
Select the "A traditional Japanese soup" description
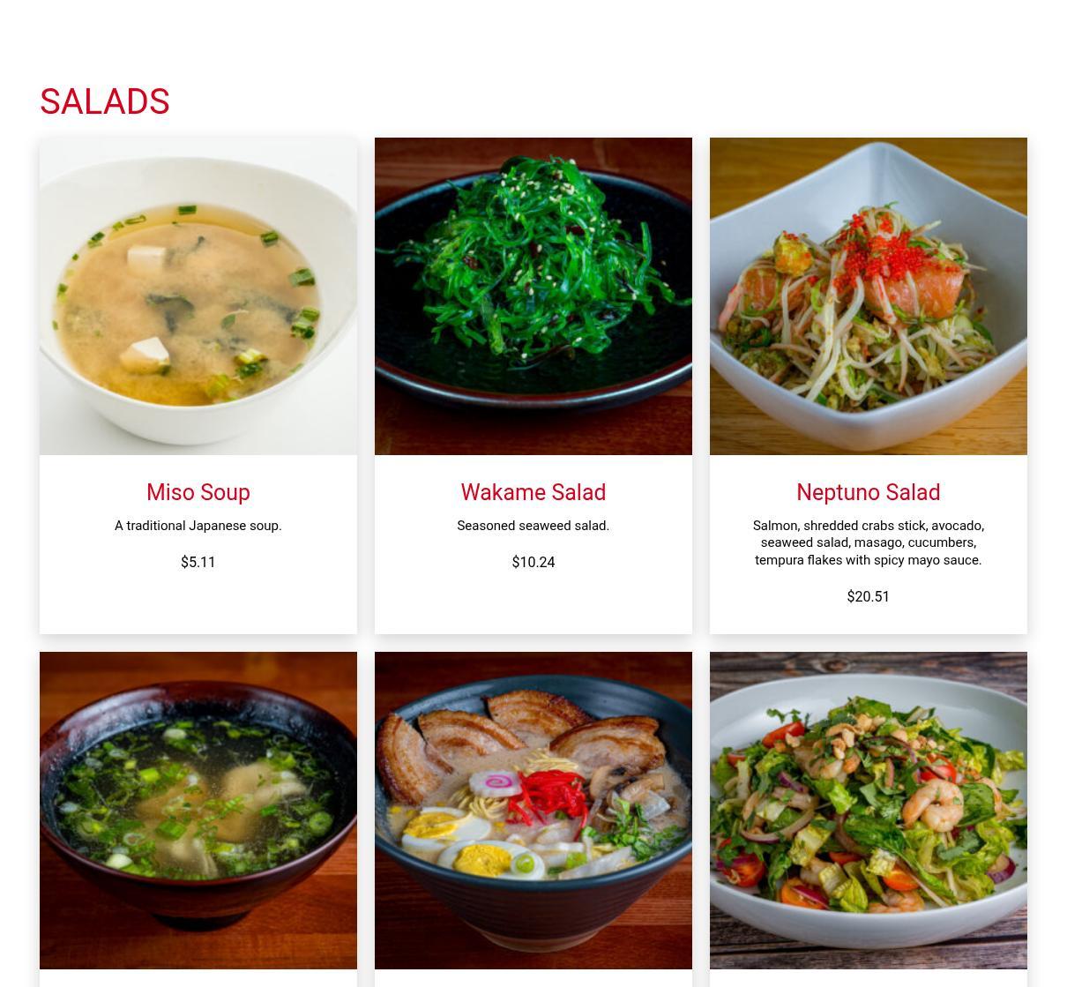click(198, 526)
